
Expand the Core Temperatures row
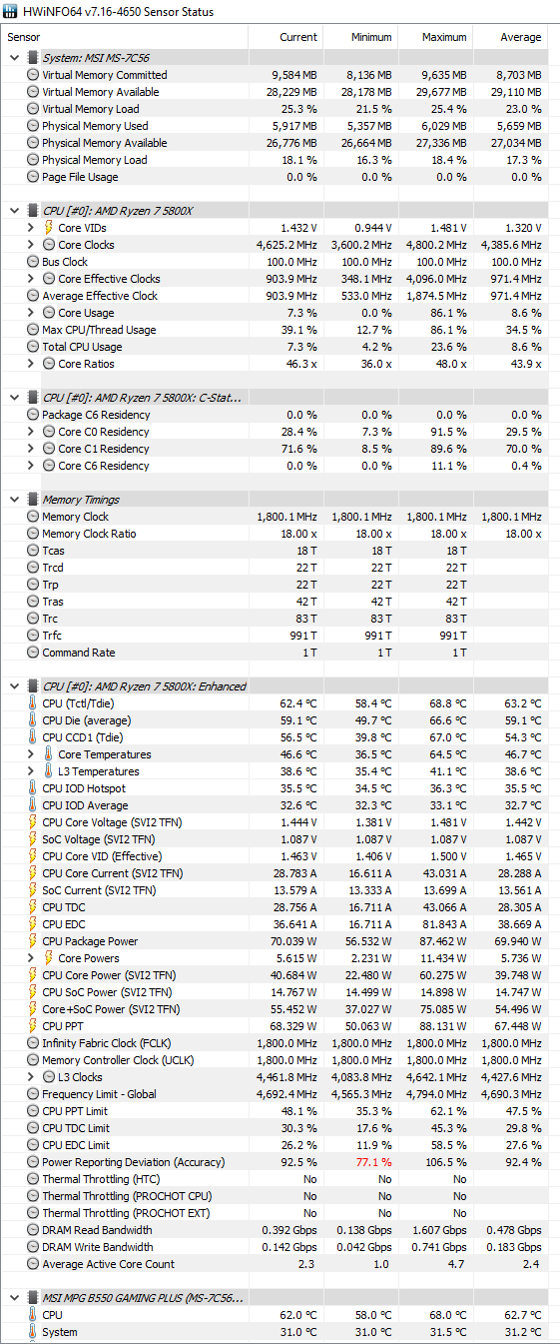(31, 754)
